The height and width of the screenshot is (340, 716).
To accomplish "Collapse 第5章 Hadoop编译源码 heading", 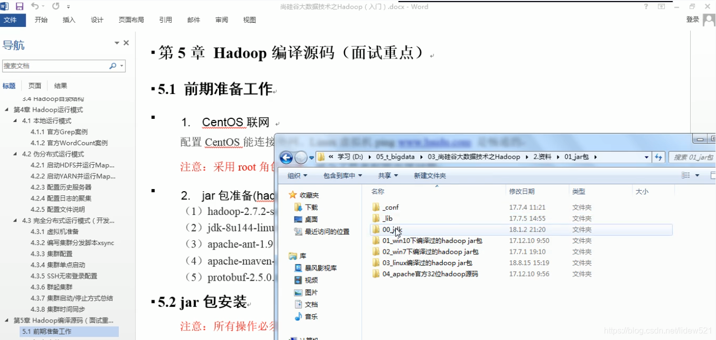I will pos(7,320).
